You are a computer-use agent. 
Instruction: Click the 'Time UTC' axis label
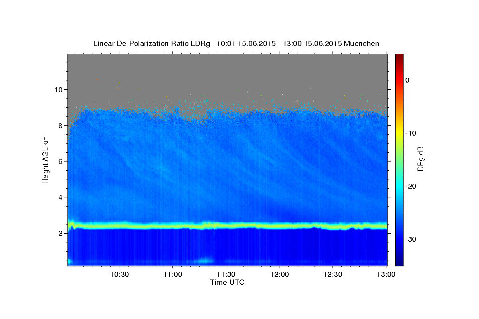[x=227, y=282]
